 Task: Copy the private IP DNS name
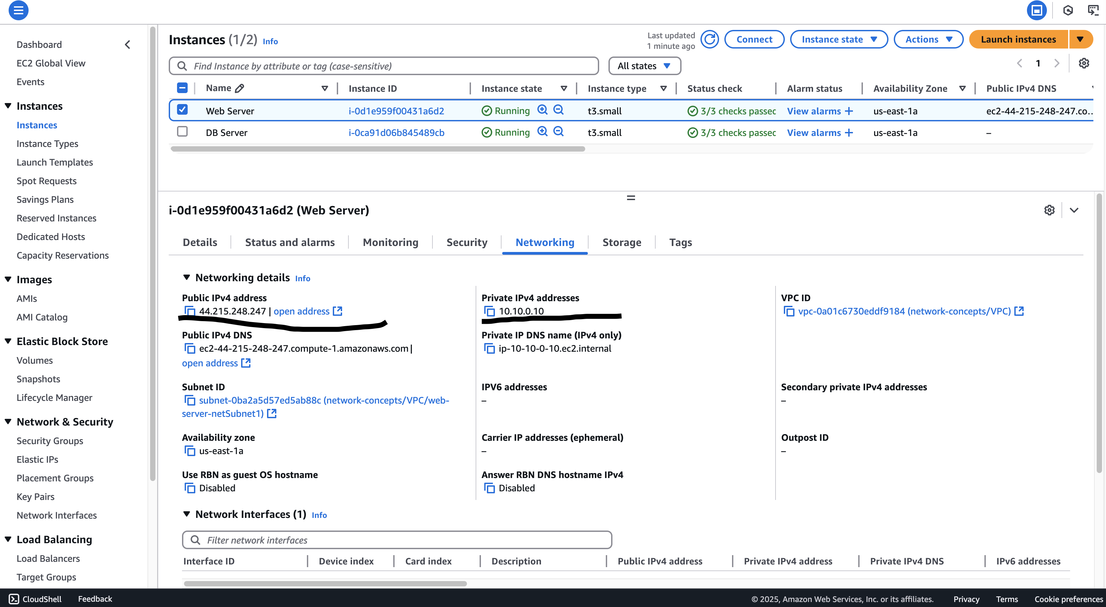pos(489,348)
